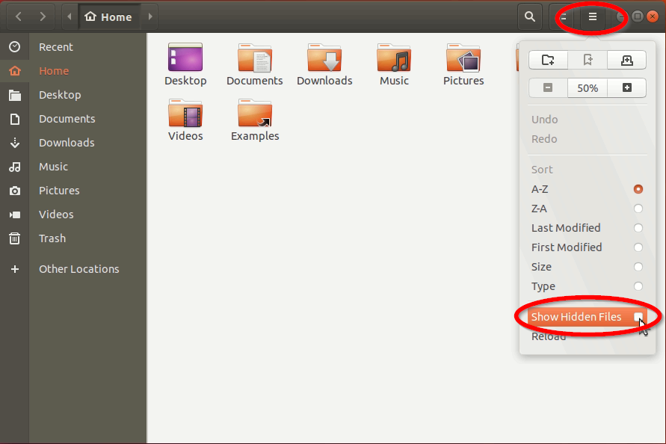666x444 pixels.
Task: Click the Recent clock icon in sidebar
Action: [x=14, y=47]
